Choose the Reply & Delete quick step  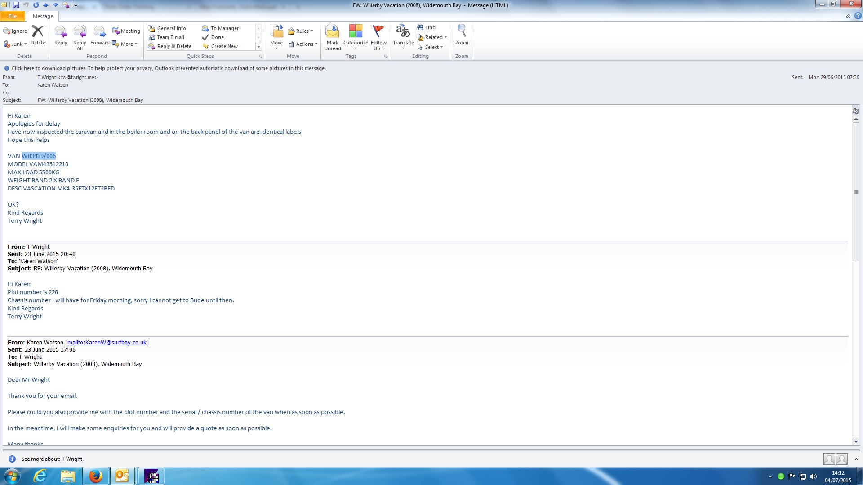[x=174, y=46]
